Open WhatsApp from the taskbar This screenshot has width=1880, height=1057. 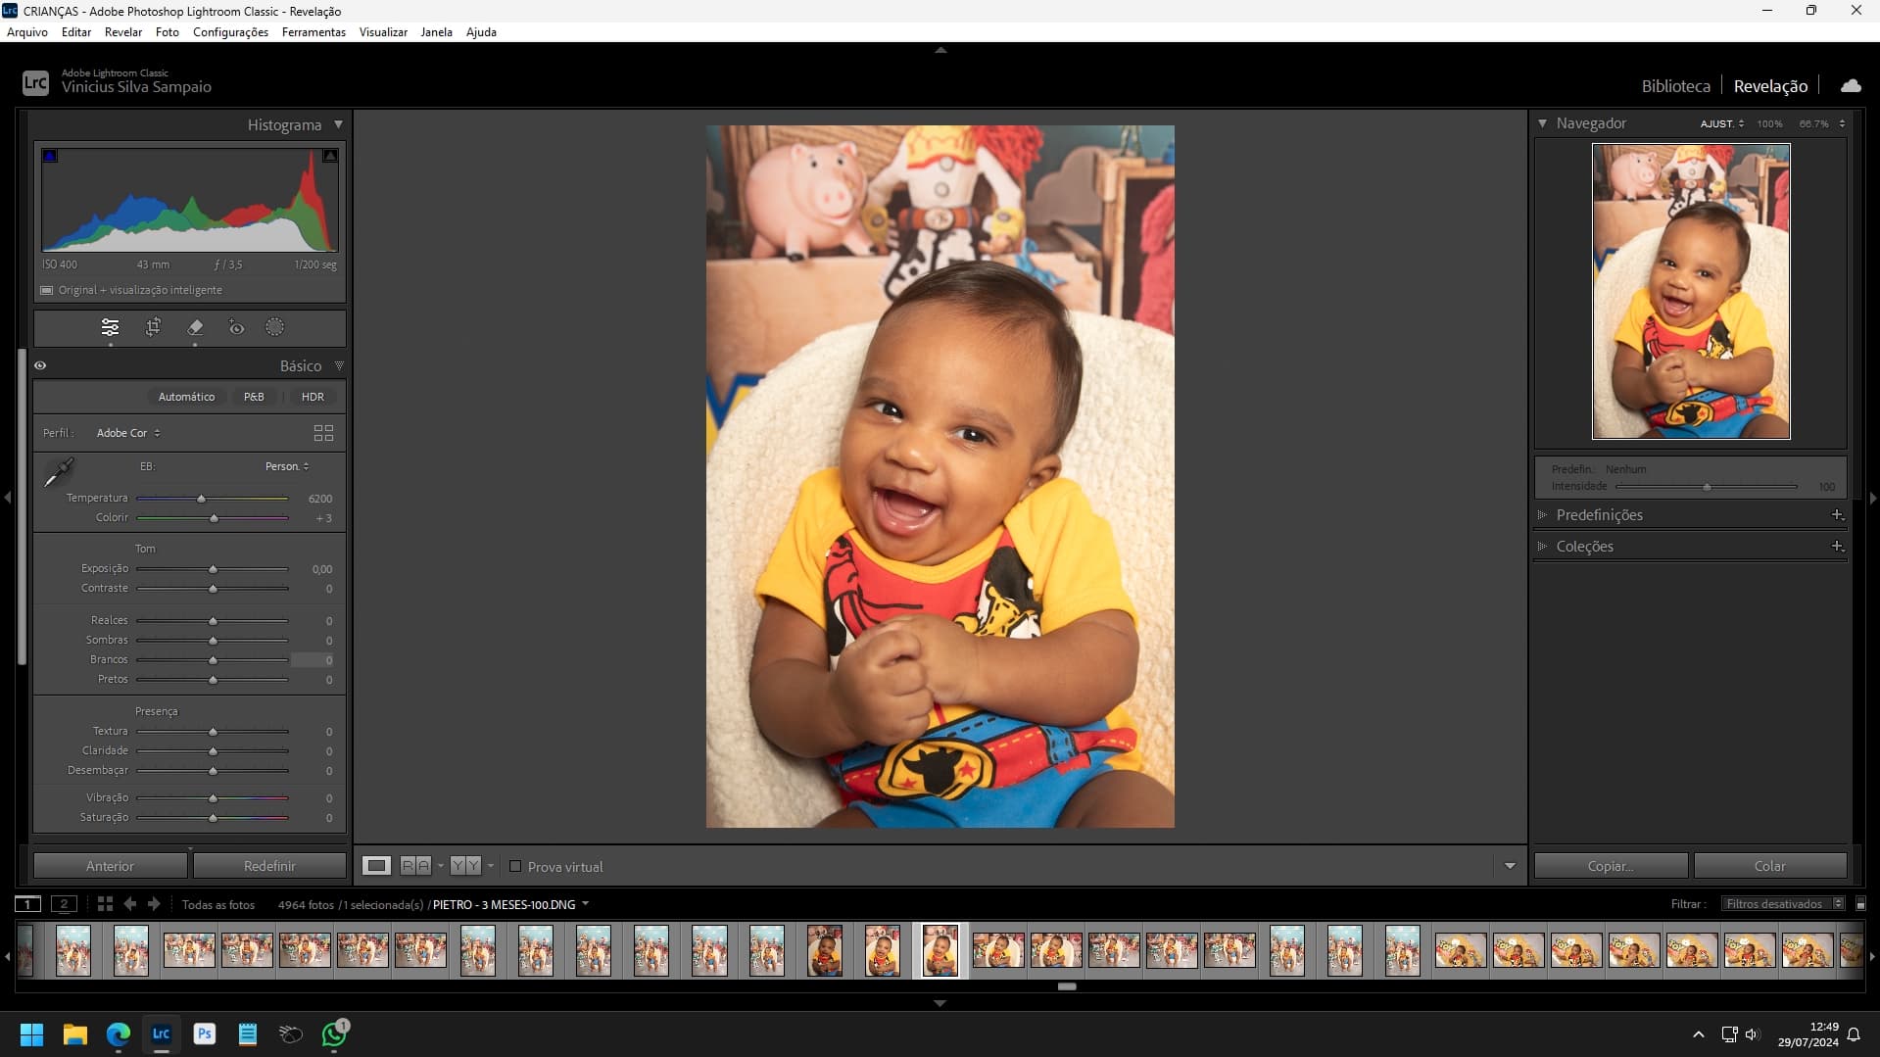pos(332,1034)
